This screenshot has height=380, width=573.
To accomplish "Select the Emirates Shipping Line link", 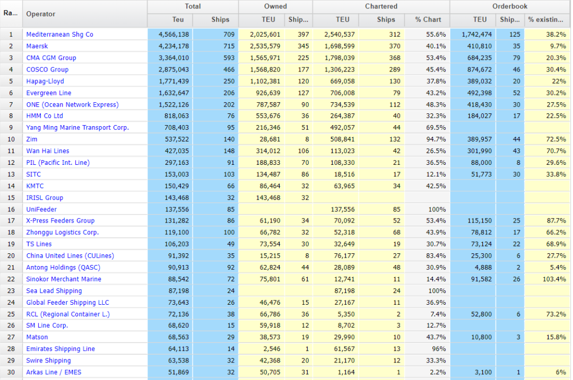I will pyautogui.click(x=60, y=349).
